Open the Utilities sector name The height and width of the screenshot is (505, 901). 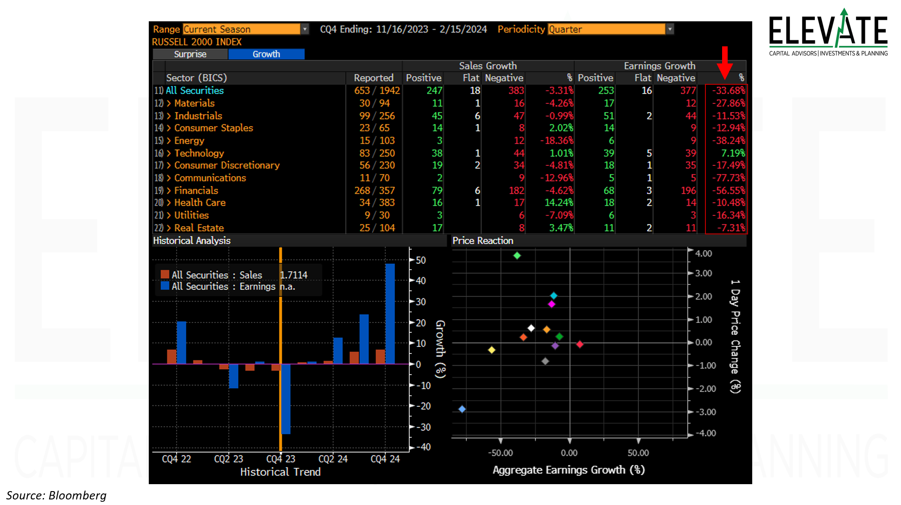[191, 215]
